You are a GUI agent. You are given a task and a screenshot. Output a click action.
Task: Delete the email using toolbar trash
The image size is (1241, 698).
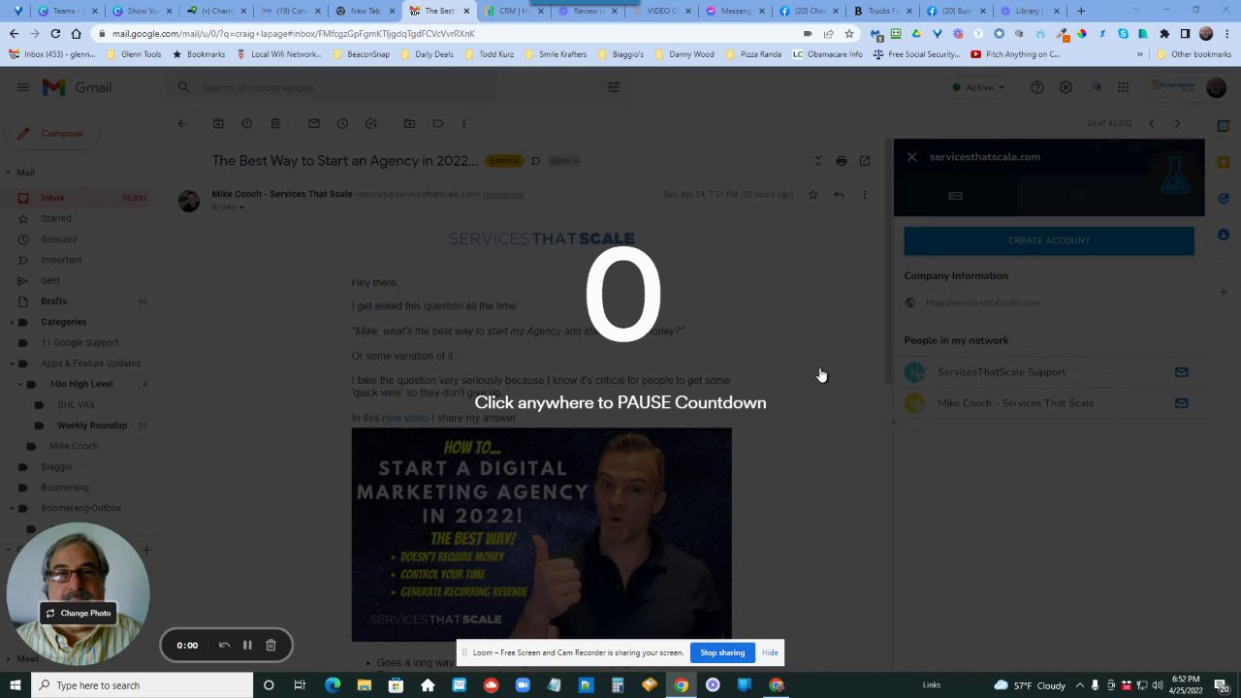pos(275,123)
